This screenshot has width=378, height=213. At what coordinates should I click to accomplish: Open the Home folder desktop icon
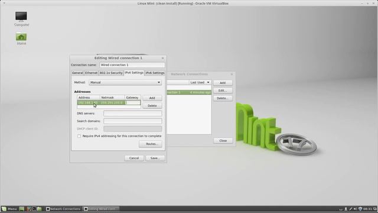(x=21, y=39)
